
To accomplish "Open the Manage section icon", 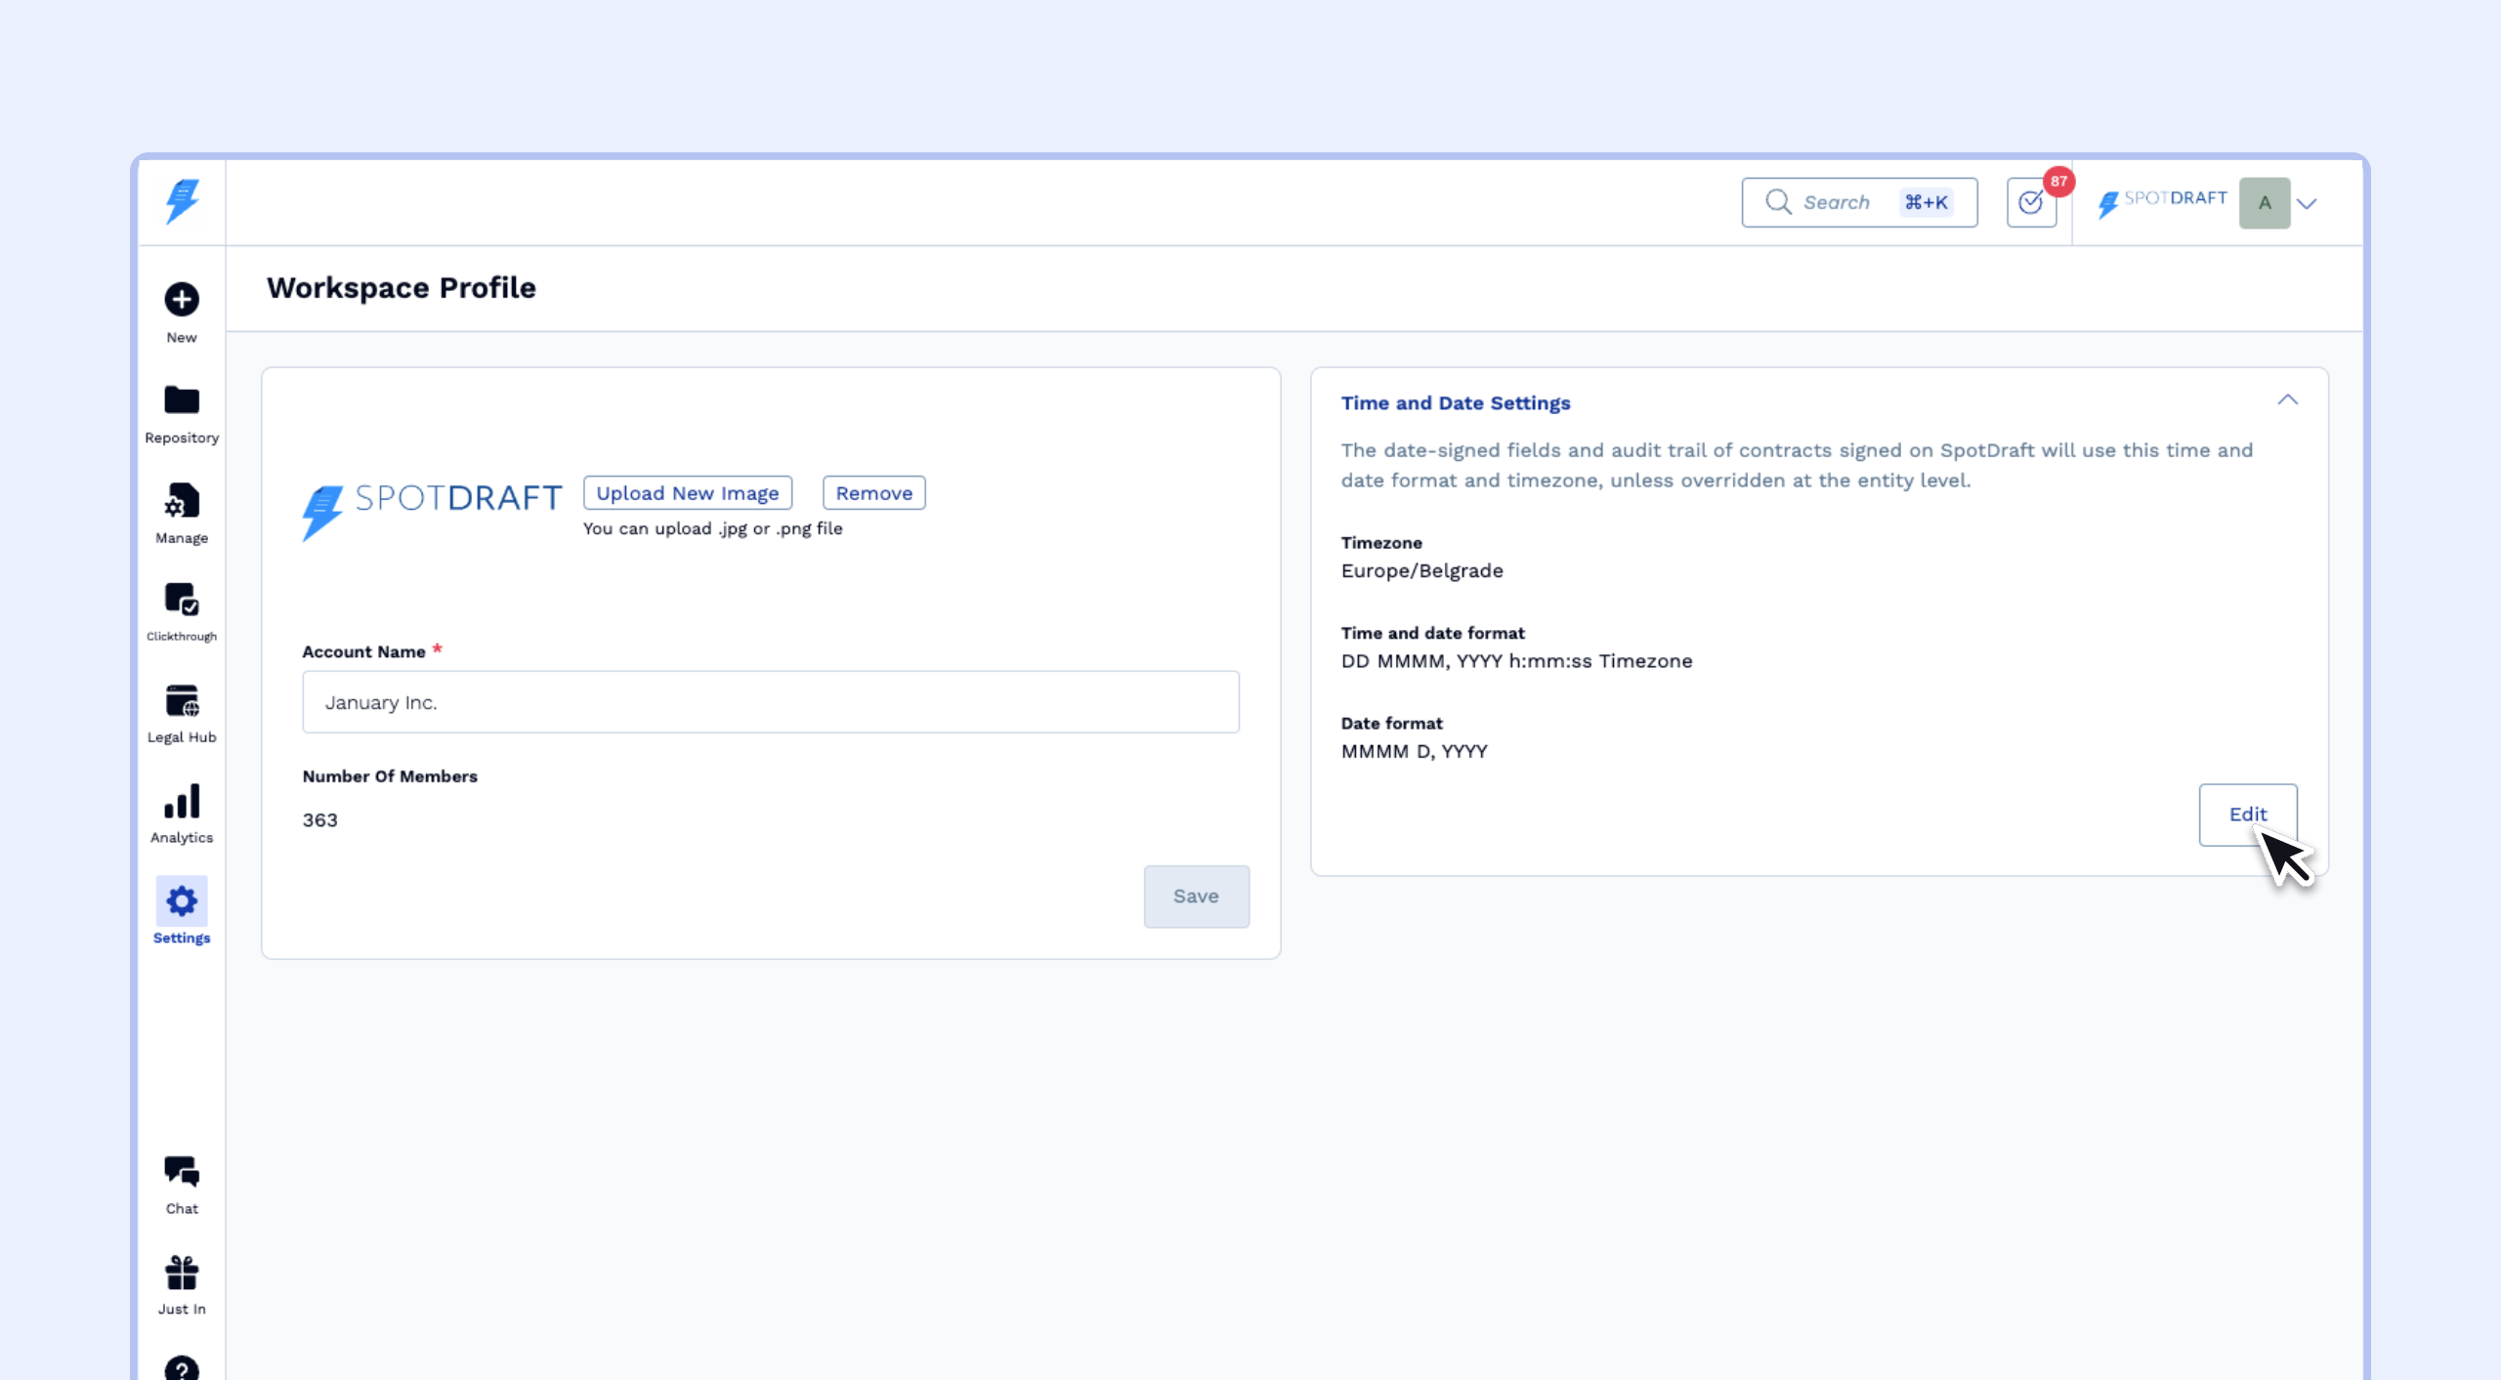I will coord(182,501).
